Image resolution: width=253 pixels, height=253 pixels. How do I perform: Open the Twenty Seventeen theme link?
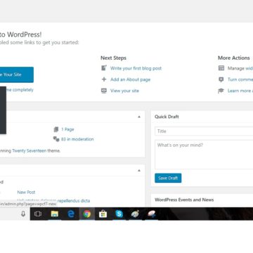(x=30, y=151)
